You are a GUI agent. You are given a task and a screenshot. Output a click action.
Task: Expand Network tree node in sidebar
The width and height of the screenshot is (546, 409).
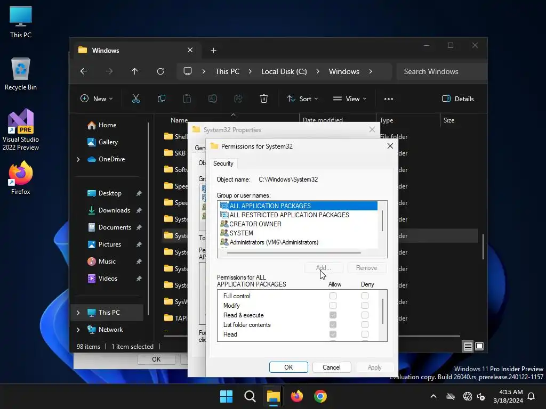click(78, 330)
